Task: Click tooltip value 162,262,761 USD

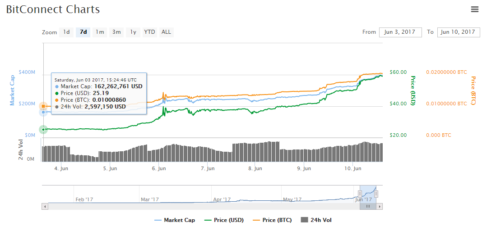Action: 118,86
